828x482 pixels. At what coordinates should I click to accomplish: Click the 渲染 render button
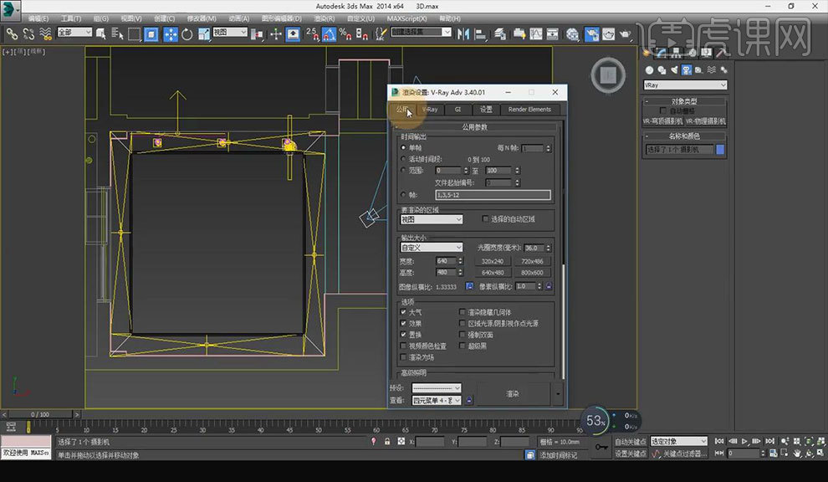(512, 394)
